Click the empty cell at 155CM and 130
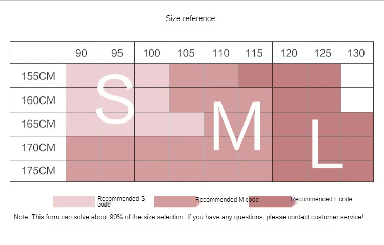 tap(357, 76)
